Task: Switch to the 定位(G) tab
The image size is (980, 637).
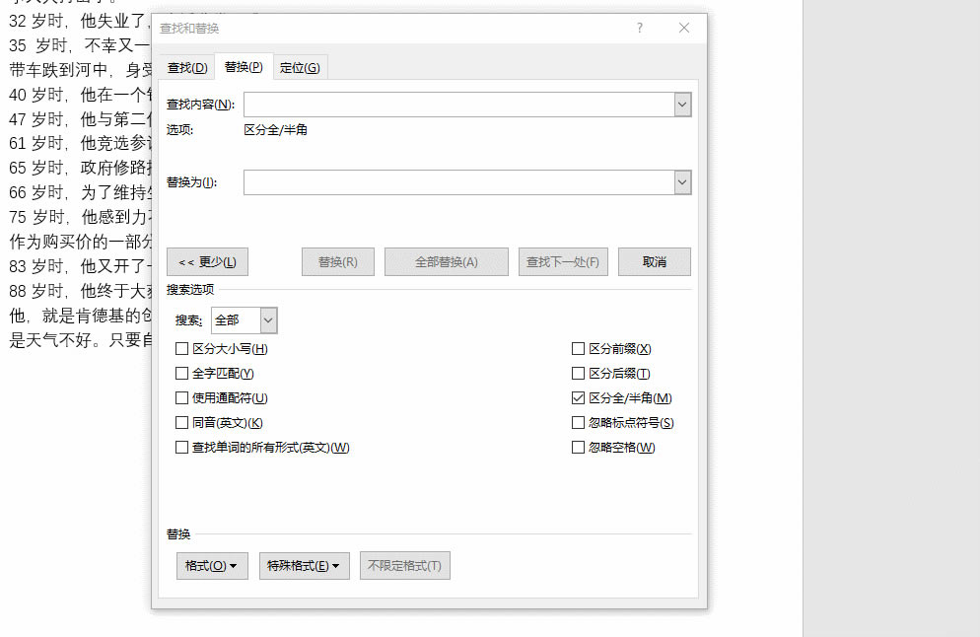Action: point(300,67)
